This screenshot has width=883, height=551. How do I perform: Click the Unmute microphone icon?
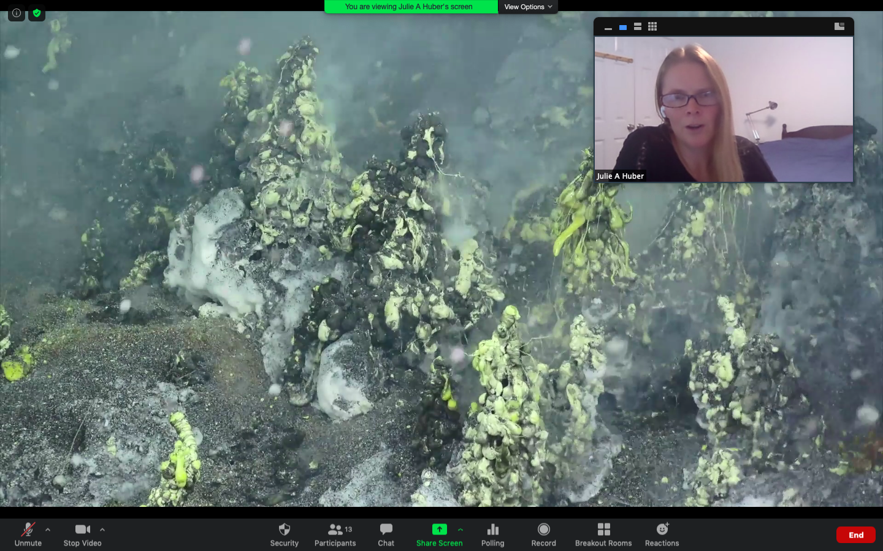(28, 530)
